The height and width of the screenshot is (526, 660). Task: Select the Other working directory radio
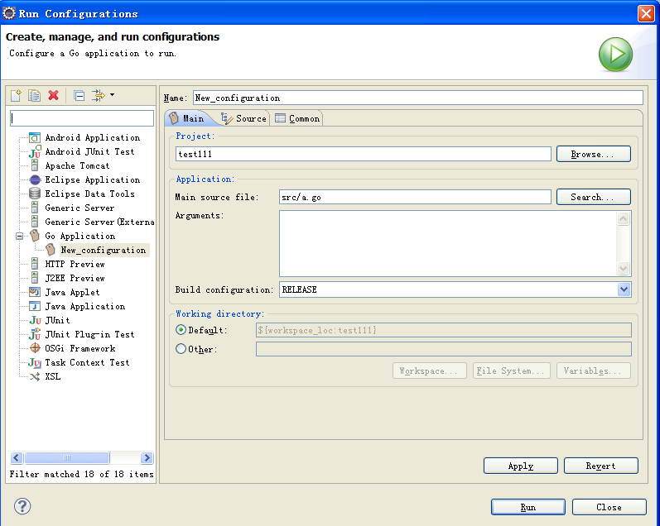(x=181, y=349)
